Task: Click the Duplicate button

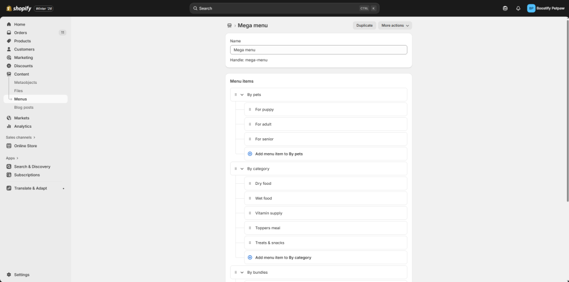Action: [365, 26]
